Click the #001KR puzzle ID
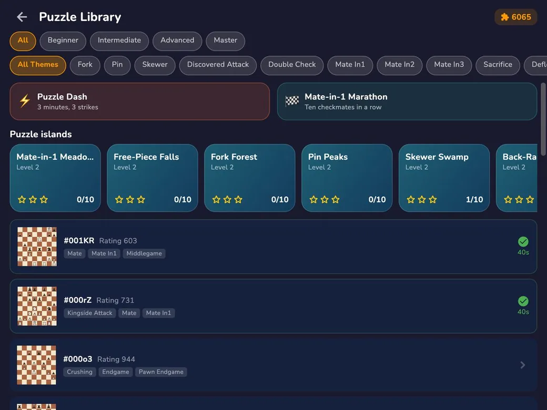 79,241
